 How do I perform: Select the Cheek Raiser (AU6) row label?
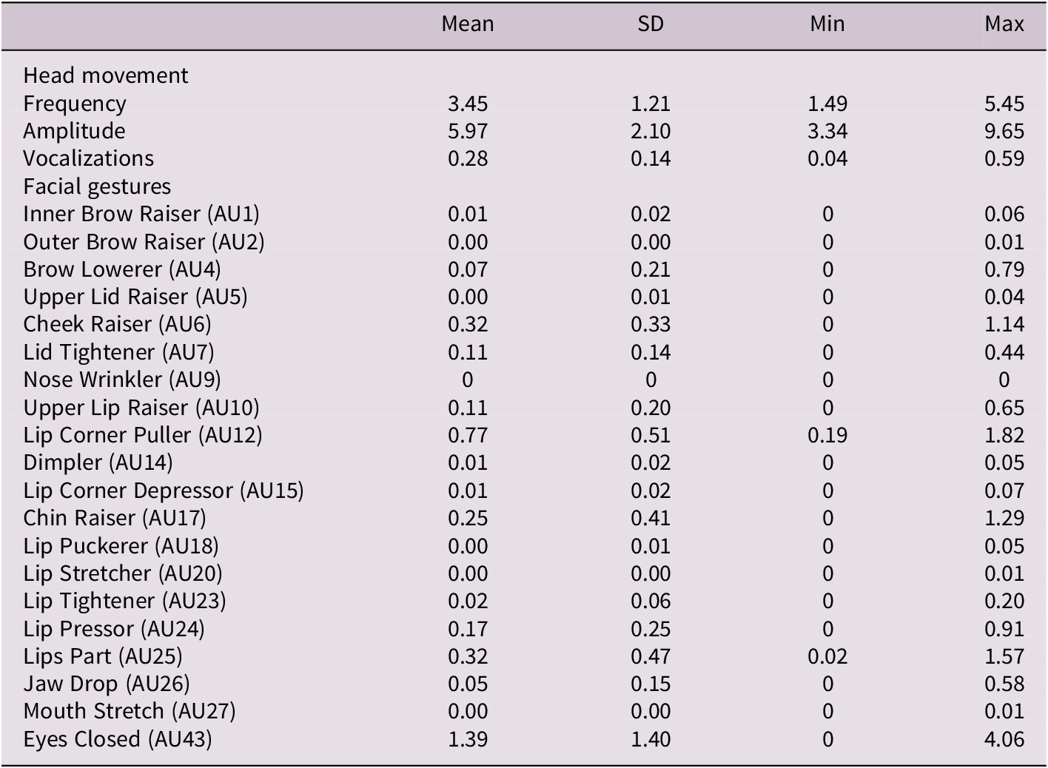pyautogui.click(x=117, y=324)
